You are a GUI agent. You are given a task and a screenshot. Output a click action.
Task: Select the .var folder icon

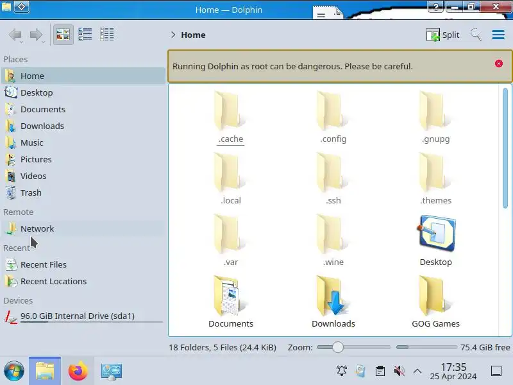click(230, 235)
